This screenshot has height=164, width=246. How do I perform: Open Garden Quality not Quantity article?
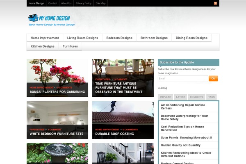click(x=180, y=145)
